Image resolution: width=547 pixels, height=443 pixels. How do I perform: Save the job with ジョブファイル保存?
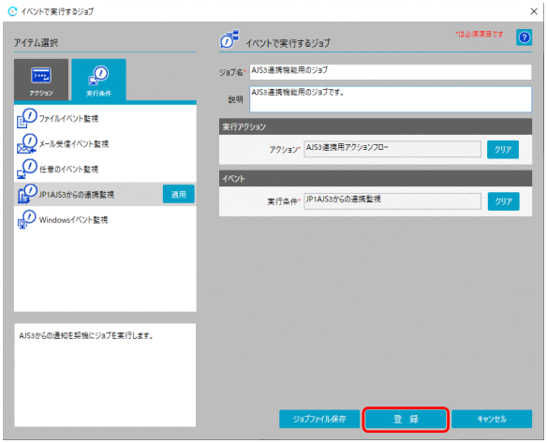(x=319, y=419)
